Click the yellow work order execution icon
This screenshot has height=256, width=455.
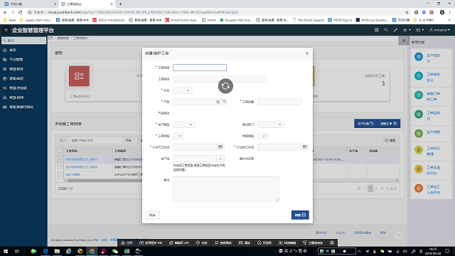point(419,150)
